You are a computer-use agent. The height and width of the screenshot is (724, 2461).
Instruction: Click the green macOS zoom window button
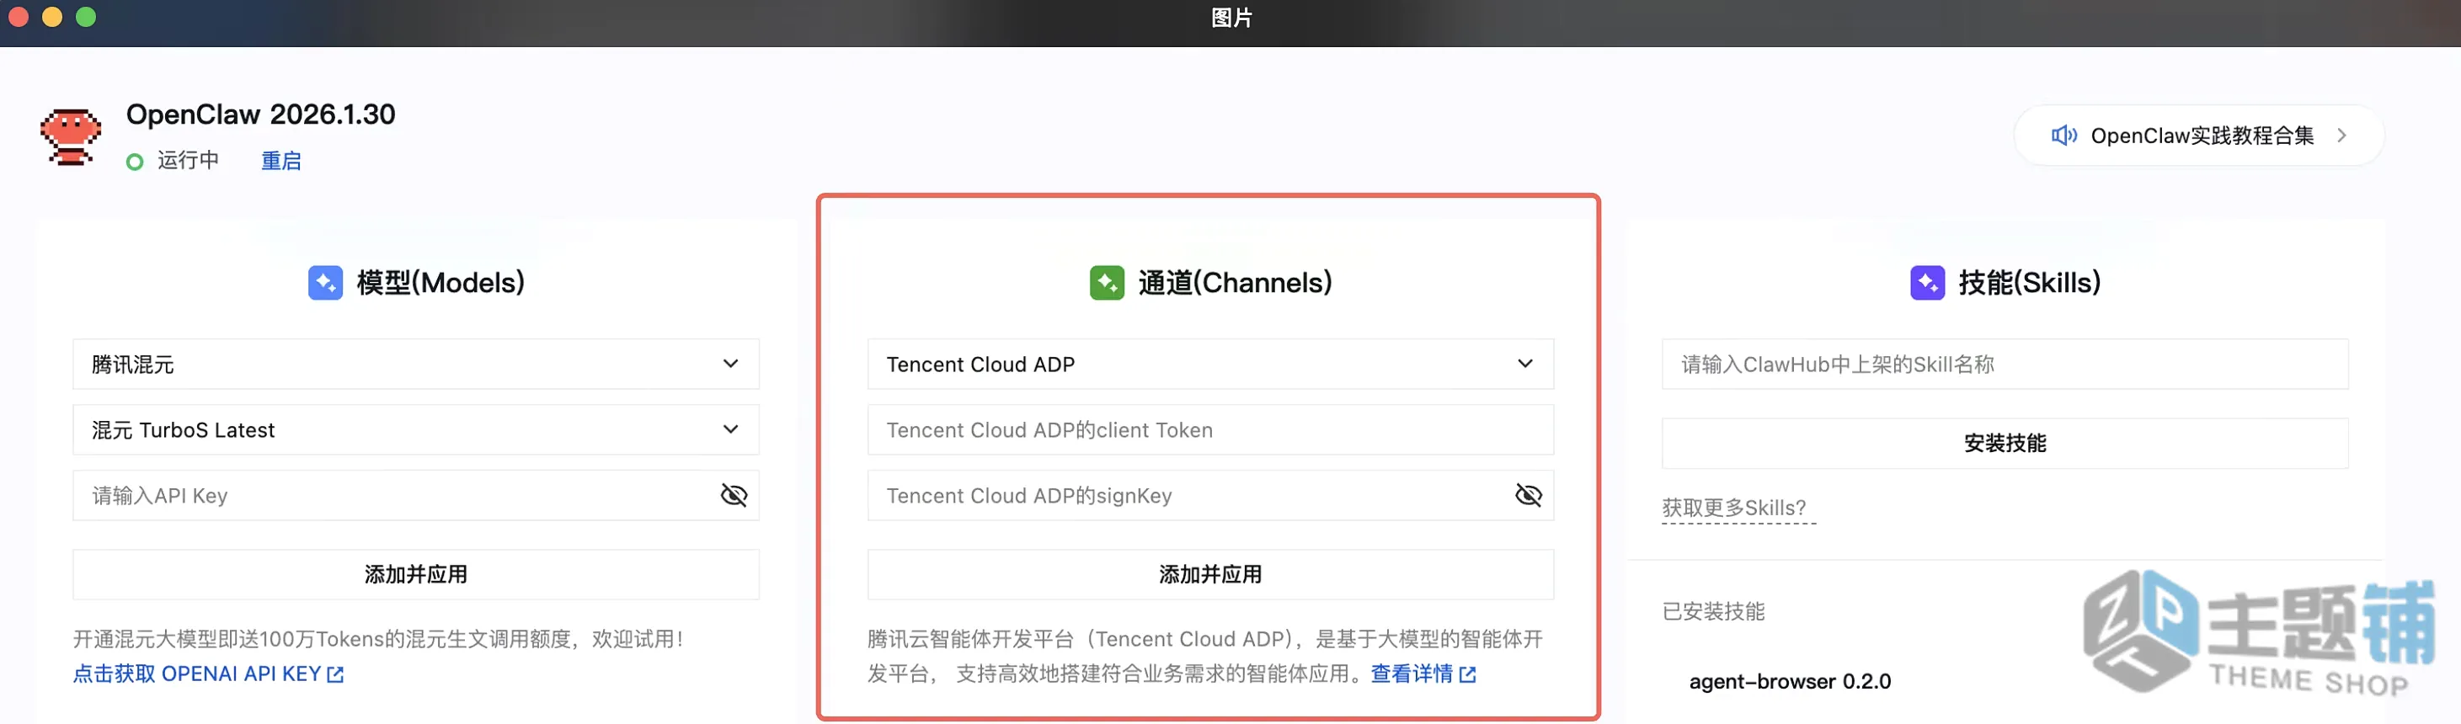coord(86,16)
